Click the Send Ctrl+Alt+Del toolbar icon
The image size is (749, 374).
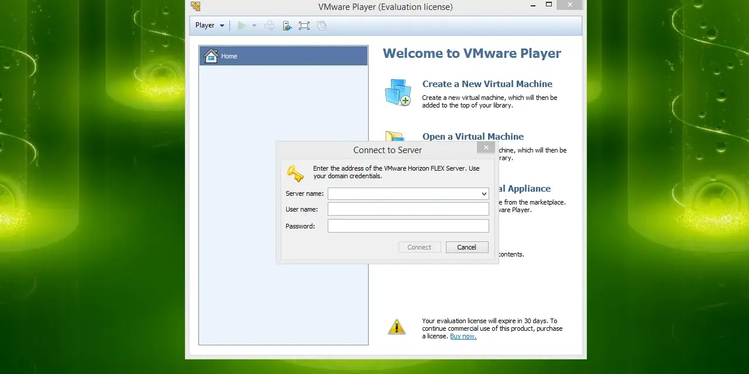click(269, 26)
